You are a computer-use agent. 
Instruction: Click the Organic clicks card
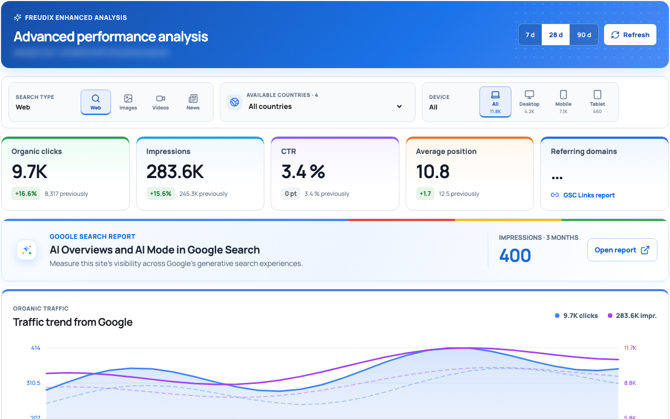65,174
